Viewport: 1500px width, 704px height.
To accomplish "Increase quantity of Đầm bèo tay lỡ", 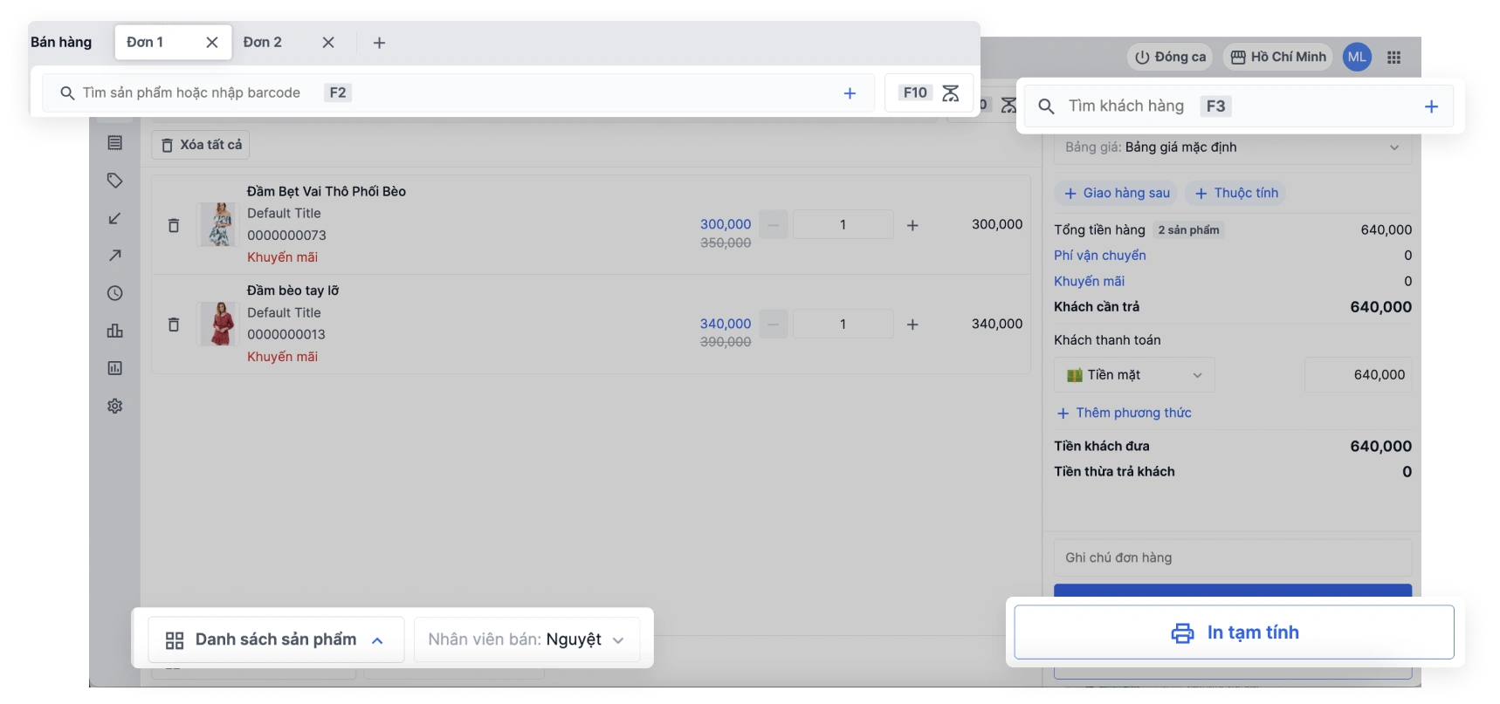I will (912, 325).
